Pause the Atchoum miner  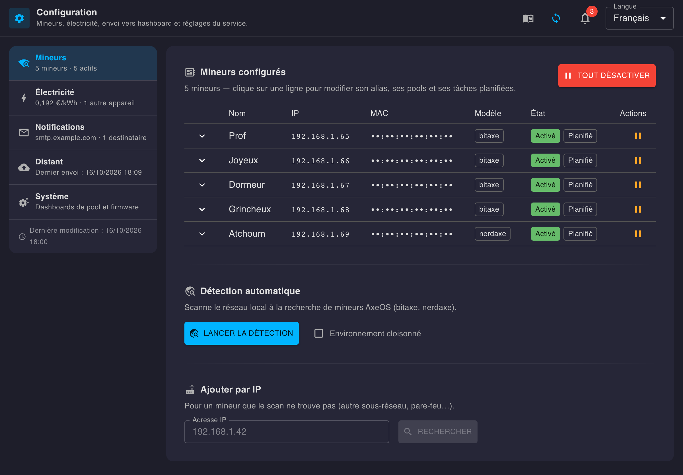(638, 234)
